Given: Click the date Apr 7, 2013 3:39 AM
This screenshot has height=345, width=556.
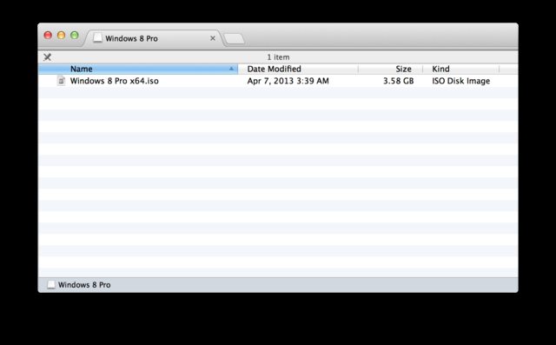Looking at the screenshot, I should [288, 81].
